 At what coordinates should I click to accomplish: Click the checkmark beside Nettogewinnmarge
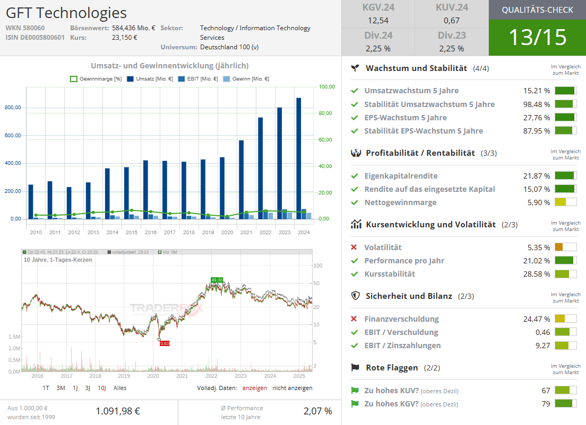coord(355,202)
